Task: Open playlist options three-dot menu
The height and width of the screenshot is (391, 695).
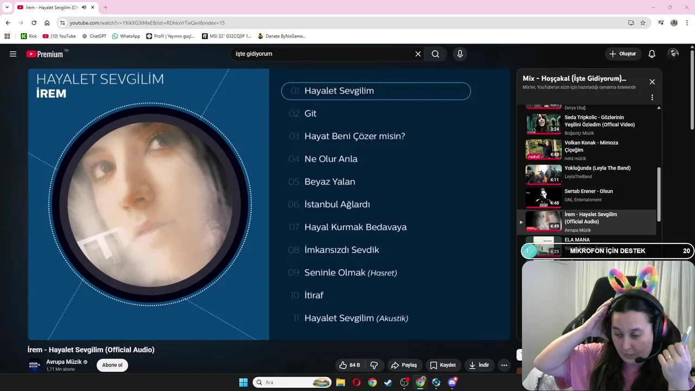Action: (x=652, y=97)
